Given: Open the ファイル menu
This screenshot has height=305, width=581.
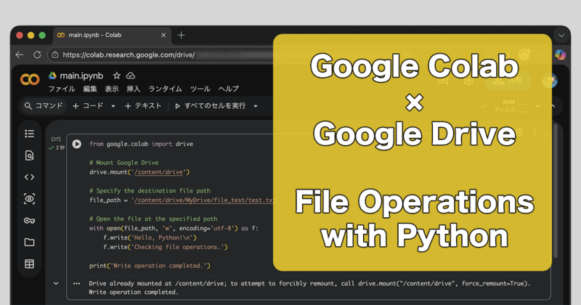Looking at the screenshot, I should tap(62, 89).
